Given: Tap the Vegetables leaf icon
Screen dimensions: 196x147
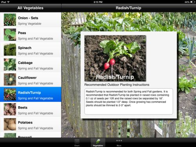Looking at the screenshot, I should click(98, 141).
